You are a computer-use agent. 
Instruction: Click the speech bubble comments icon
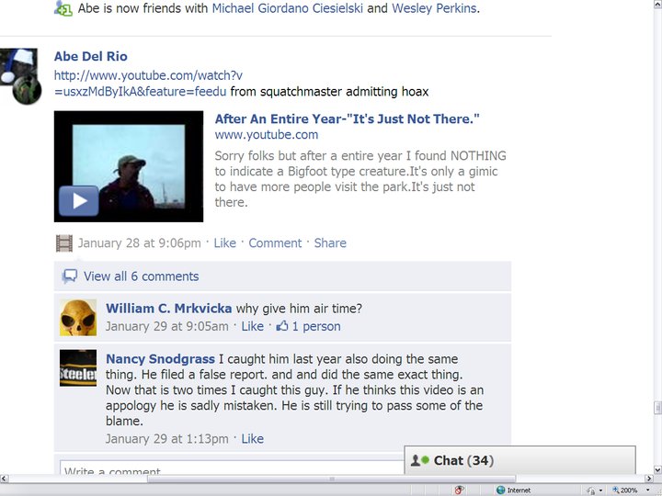click(70, 276)
